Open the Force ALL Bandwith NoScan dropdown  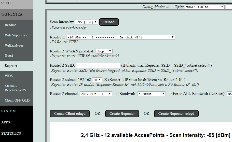(x=229, y=94)
